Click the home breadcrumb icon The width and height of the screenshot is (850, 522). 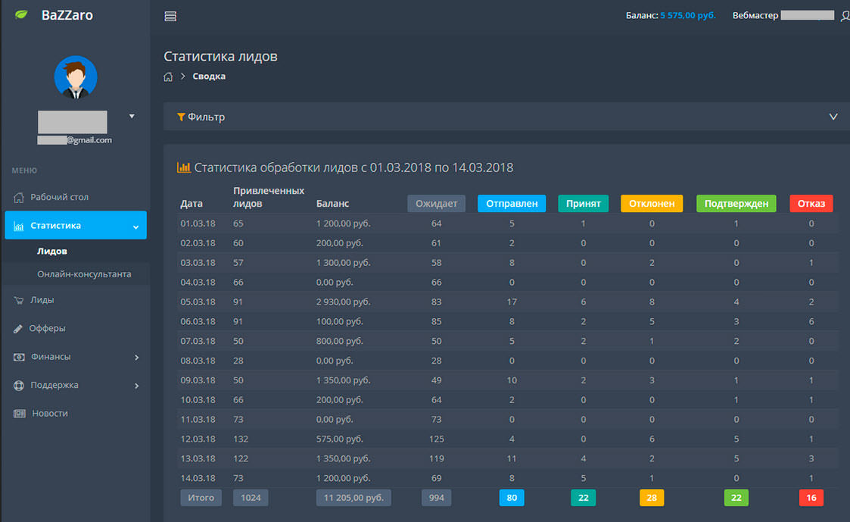168,77
